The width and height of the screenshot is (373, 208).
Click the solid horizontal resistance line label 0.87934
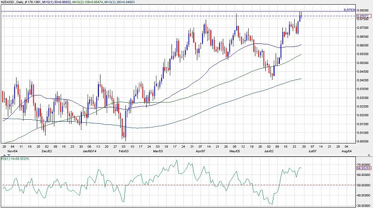(x=350, y=10)
